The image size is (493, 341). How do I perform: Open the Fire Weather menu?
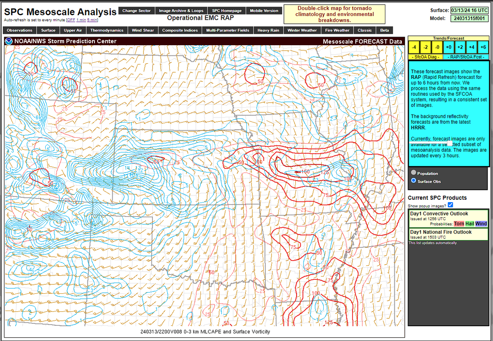pyautogui.click(x=338, y=30)
